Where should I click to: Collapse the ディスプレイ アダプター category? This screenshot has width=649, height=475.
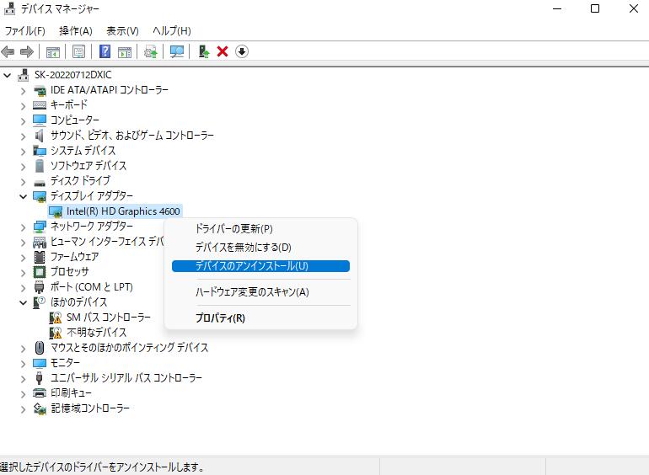coord(24,196)
